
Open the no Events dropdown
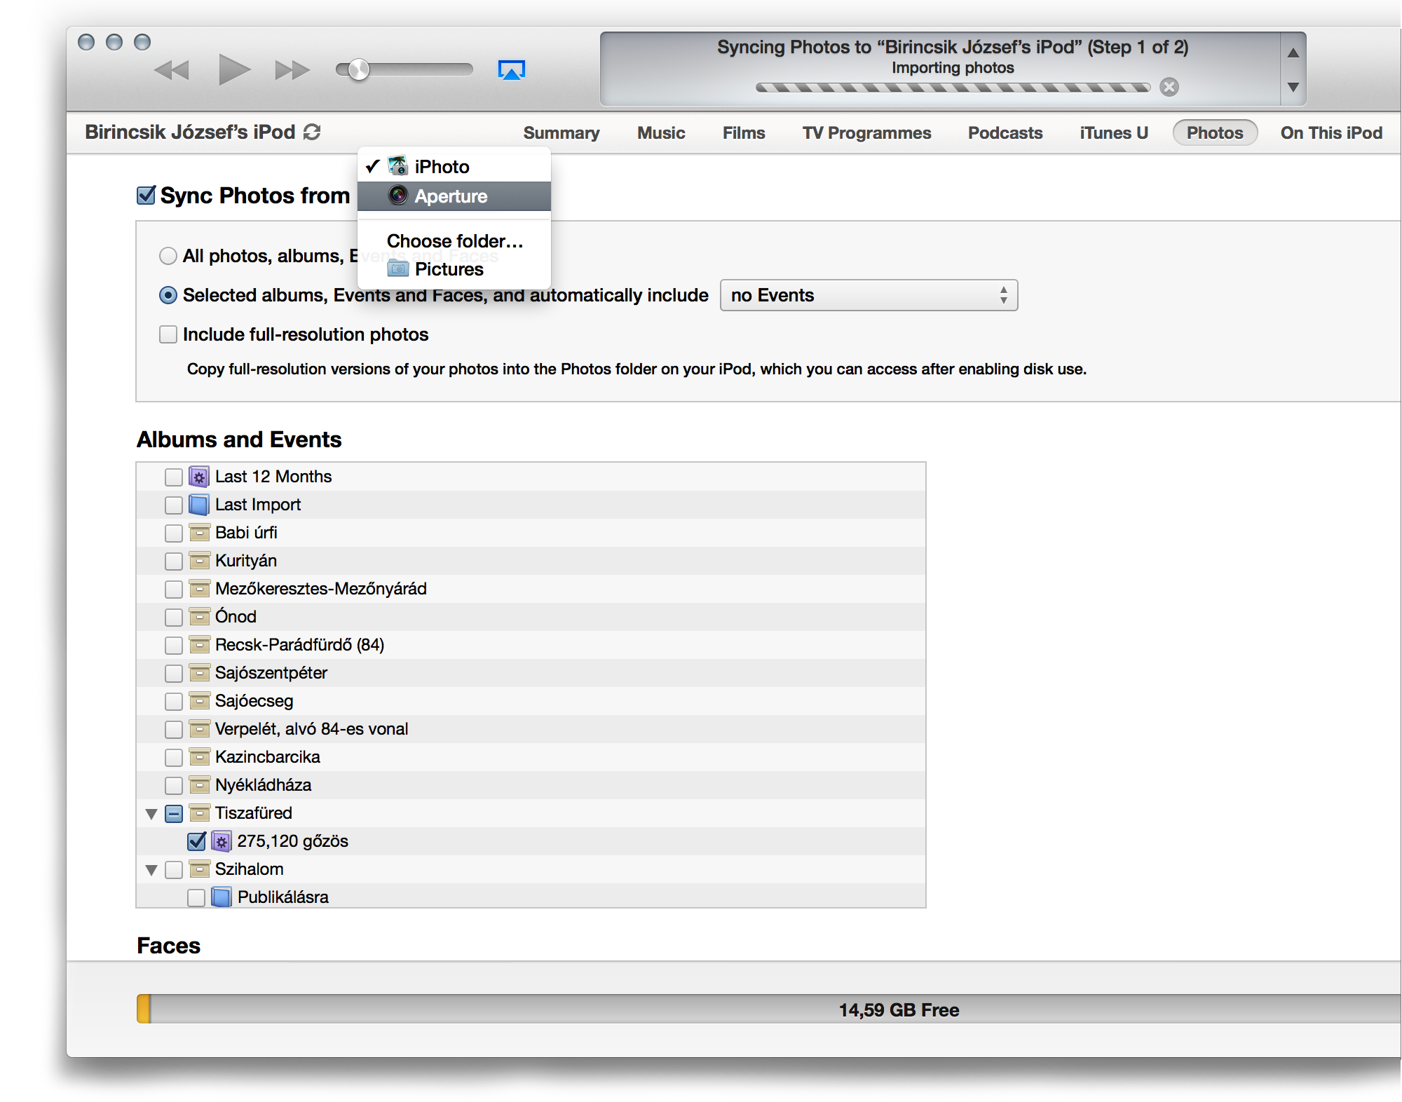(869, 295)
